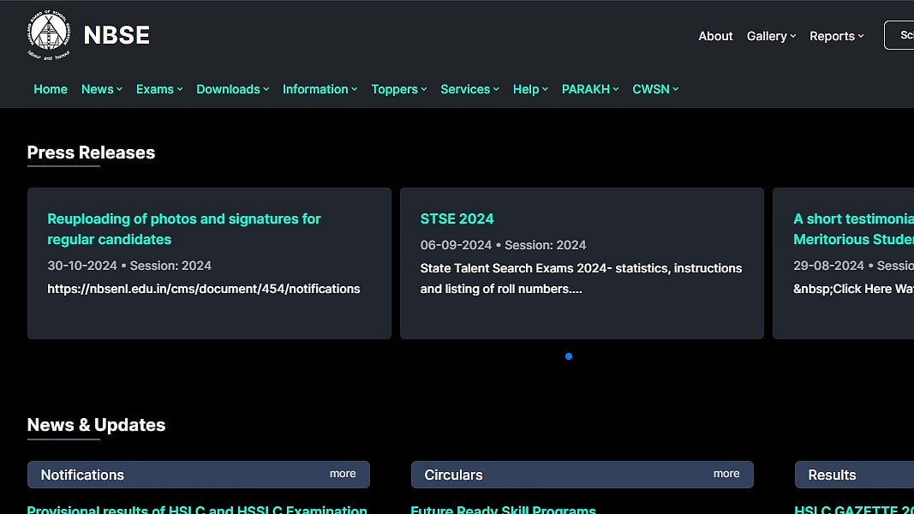This screenshot has height=514, width=914.
Task: Click the blue carousel pagination dot
Action: [569, 356]
